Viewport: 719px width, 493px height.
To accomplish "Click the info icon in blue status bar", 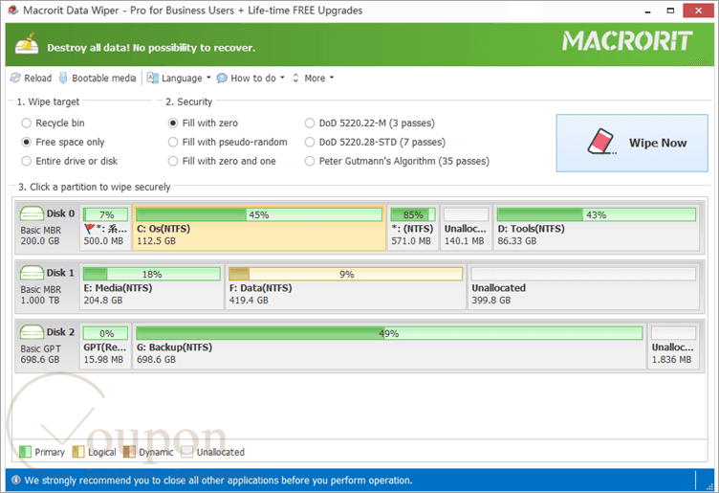I will 16,481.
